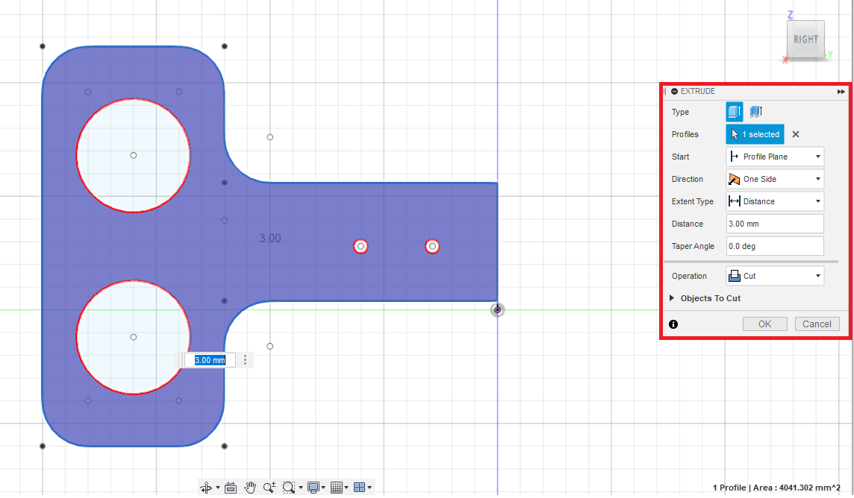854x498 pixels.
Task: Expand the Display Settings dropdown arrow
Action: [x=323, y=488]
